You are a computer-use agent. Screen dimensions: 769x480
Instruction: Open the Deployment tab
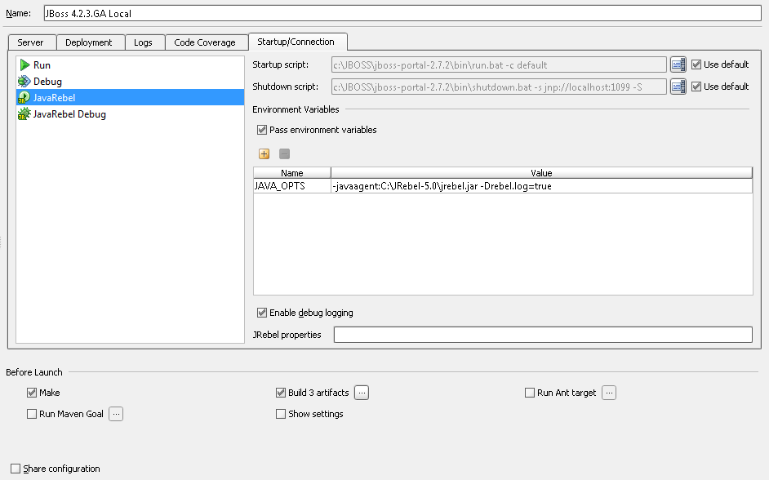(89, 42)
